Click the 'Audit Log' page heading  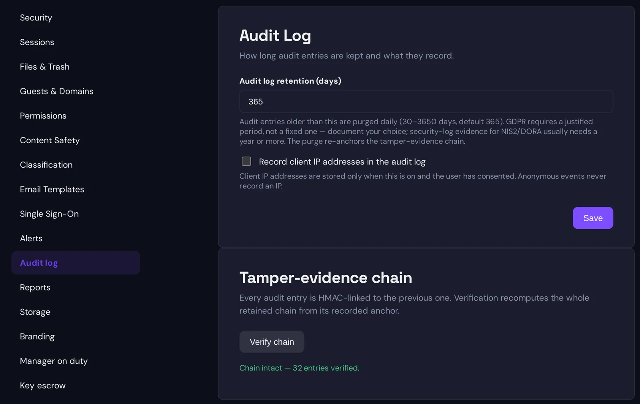click(x=275, y=36)
